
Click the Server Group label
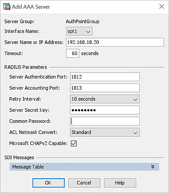(x=19, y=21)
